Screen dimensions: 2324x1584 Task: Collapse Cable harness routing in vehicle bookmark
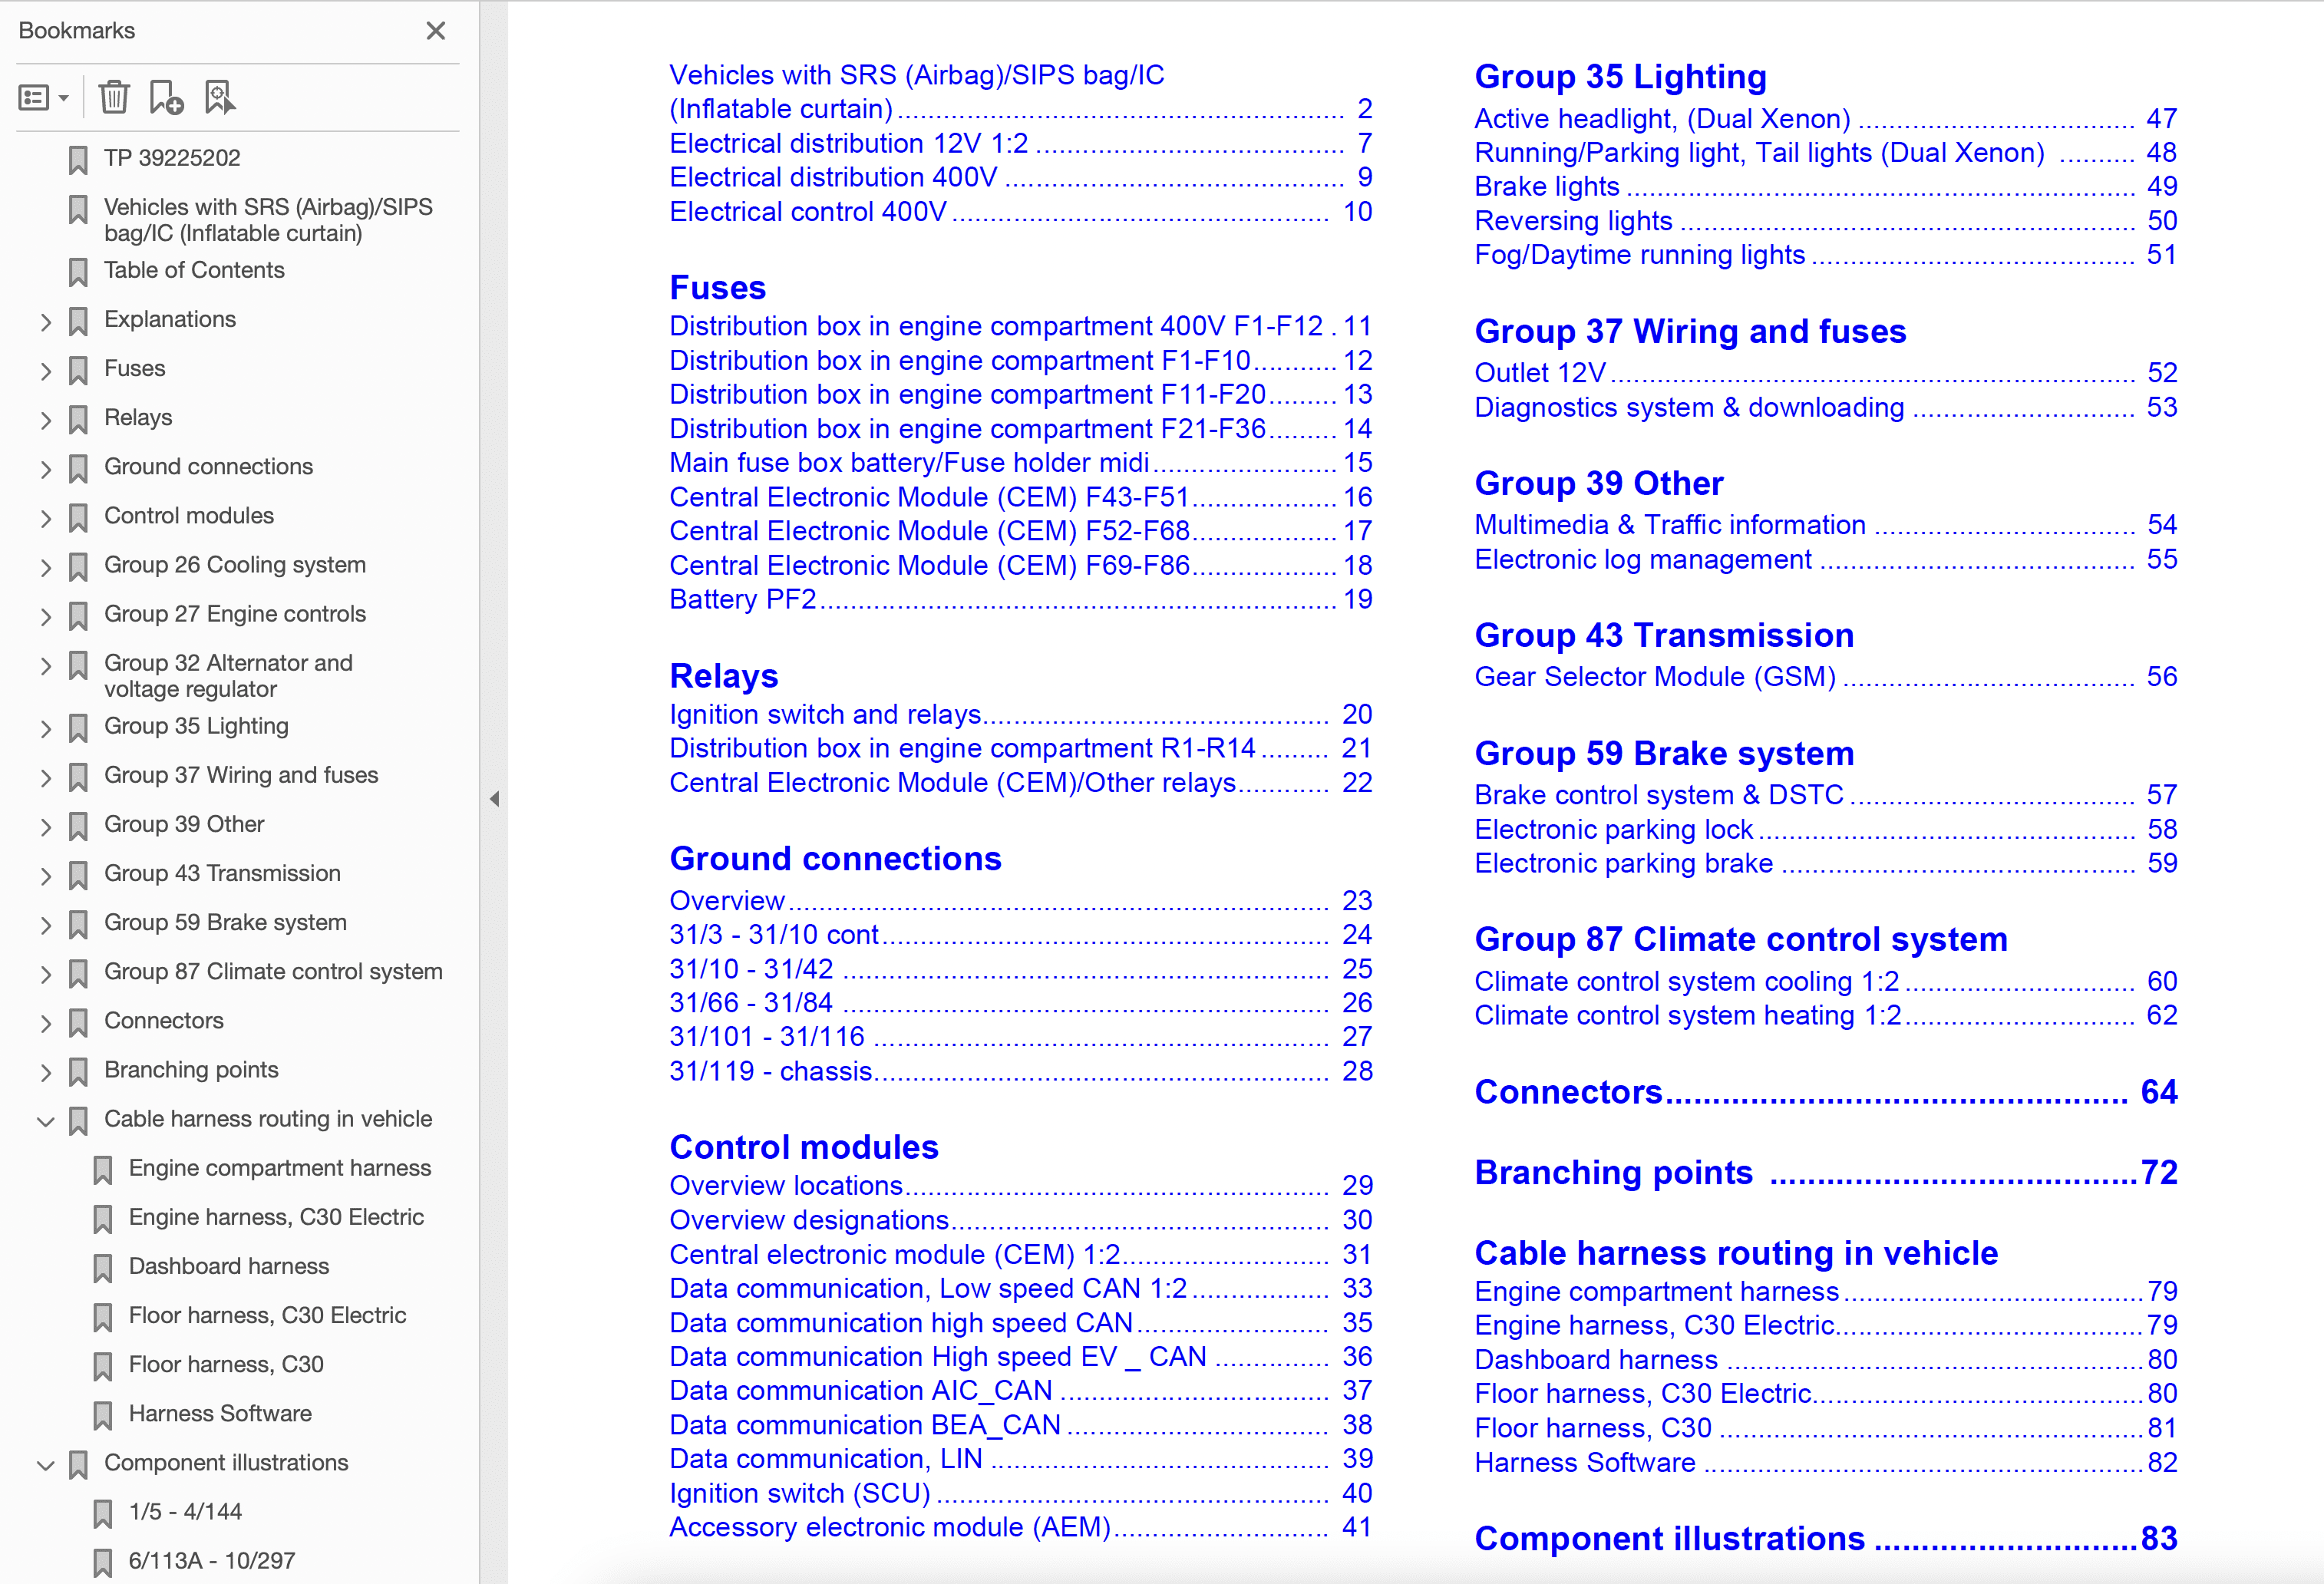pos(45,1121)
